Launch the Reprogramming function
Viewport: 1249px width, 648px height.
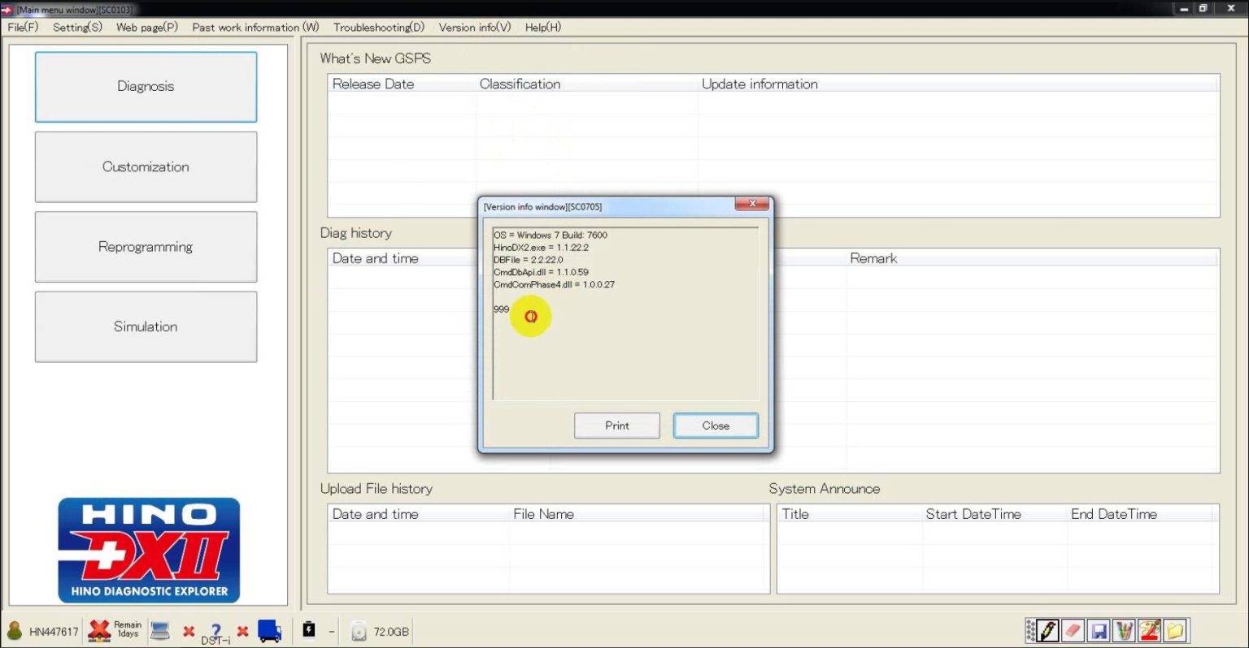pos(145,246)
